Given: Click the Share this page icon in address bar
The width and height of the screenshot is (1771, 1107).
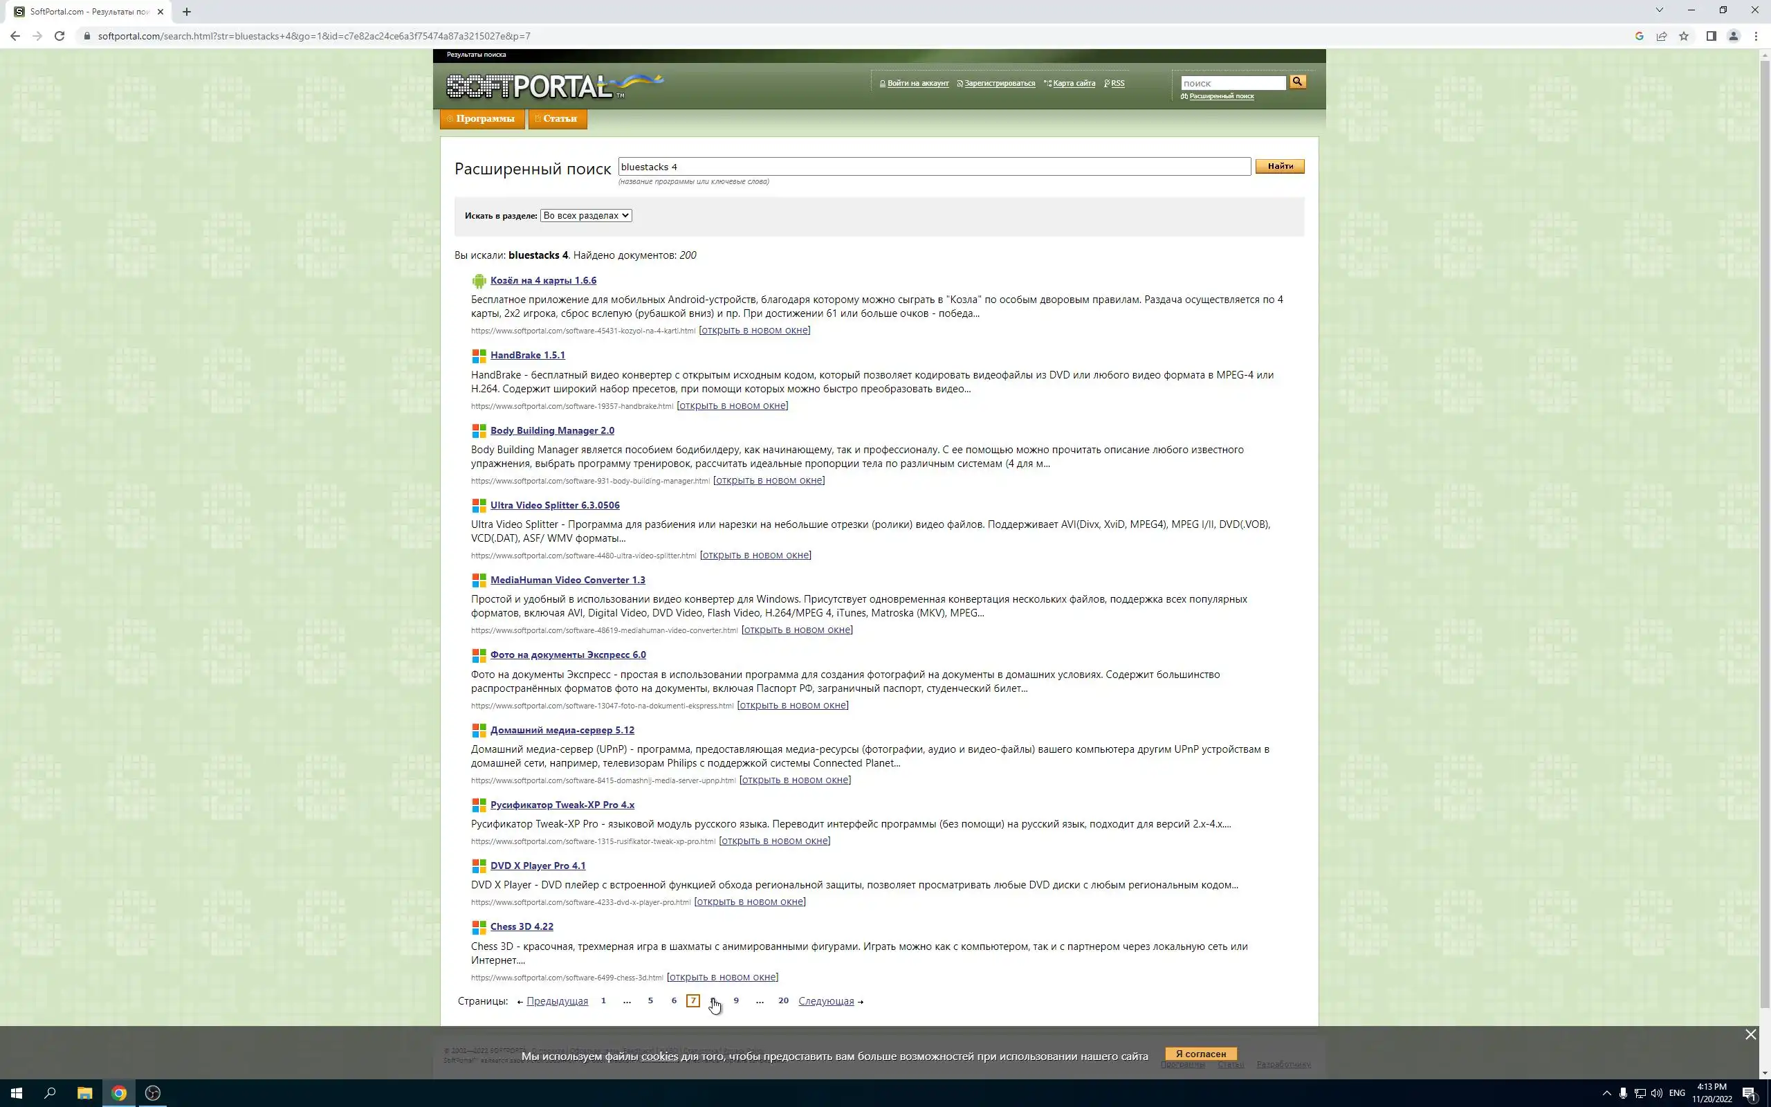Looking at the screenshot, I should click(x=1661, y=36).
